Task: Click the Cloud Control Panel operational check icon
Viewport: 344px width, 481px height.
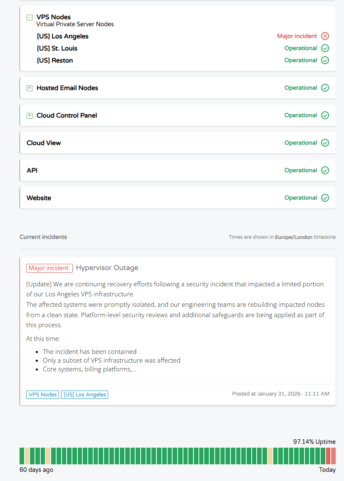Action: pos(325,115)
